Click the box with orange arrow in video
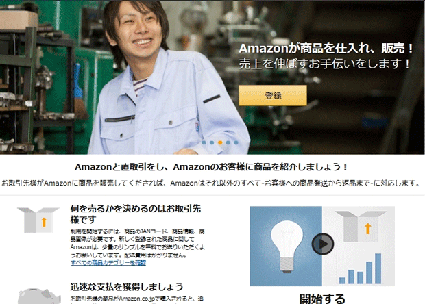This screenshot has width=425, height=304. tap(361, 227)
